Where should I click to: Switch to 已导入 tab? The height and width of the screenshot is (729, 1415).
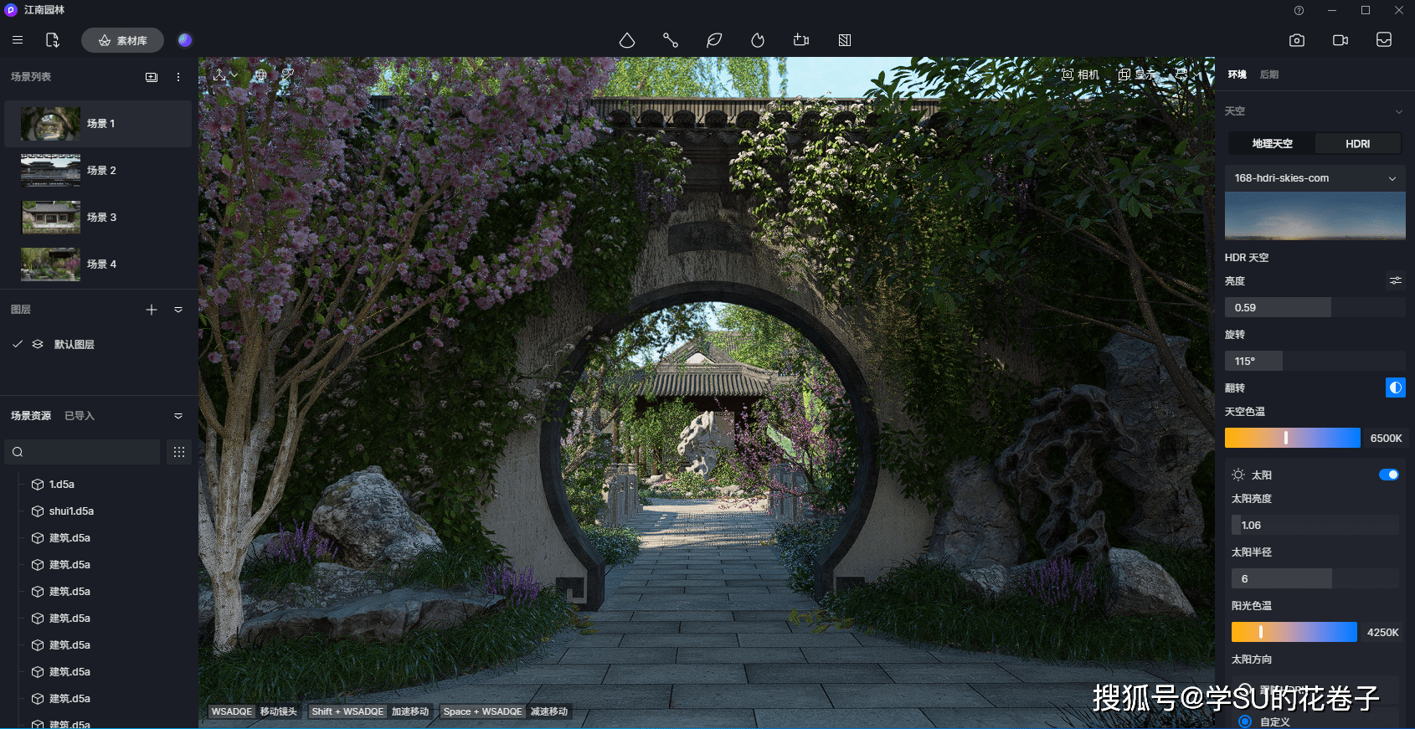click(x=80, y=416)
